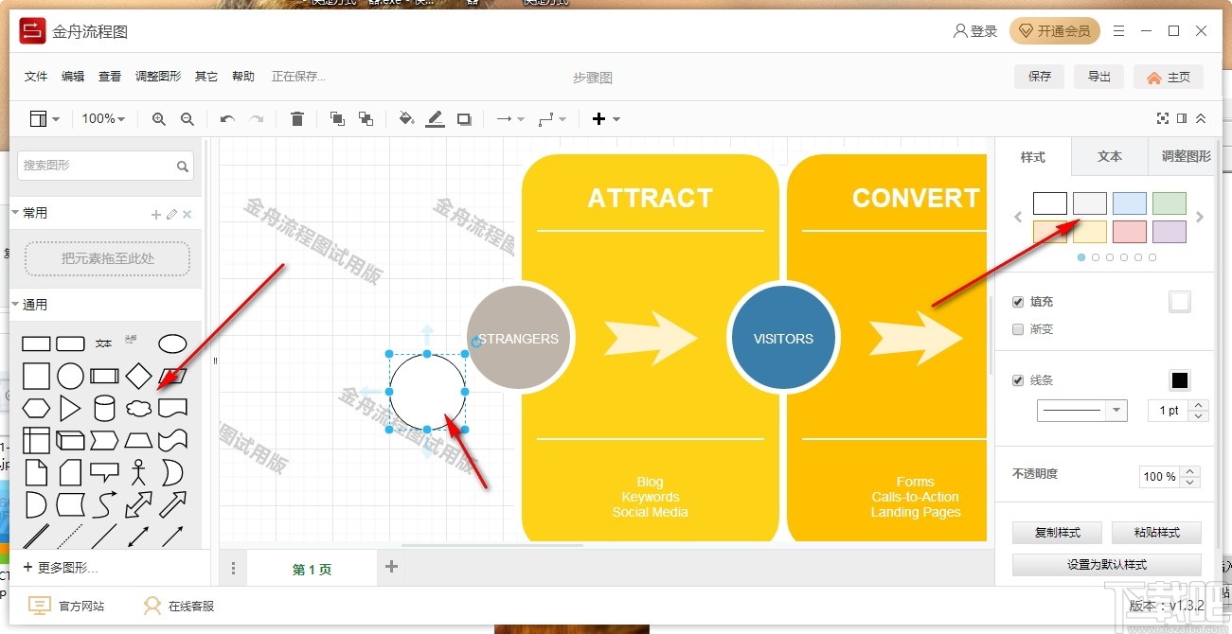1232x634 pixels.
Task: Open the 编辑 menu
Action: 73,77
